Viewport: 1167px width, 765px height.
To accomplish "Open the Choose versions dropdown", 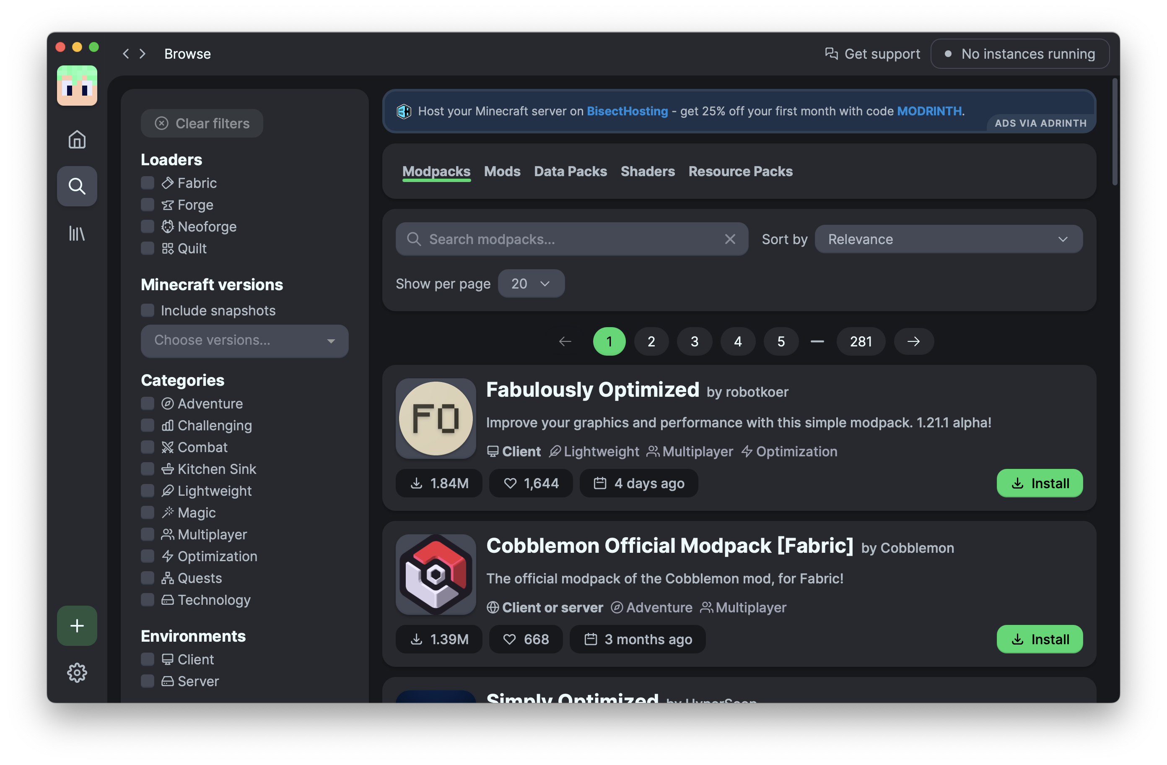I will coord(245,341).
